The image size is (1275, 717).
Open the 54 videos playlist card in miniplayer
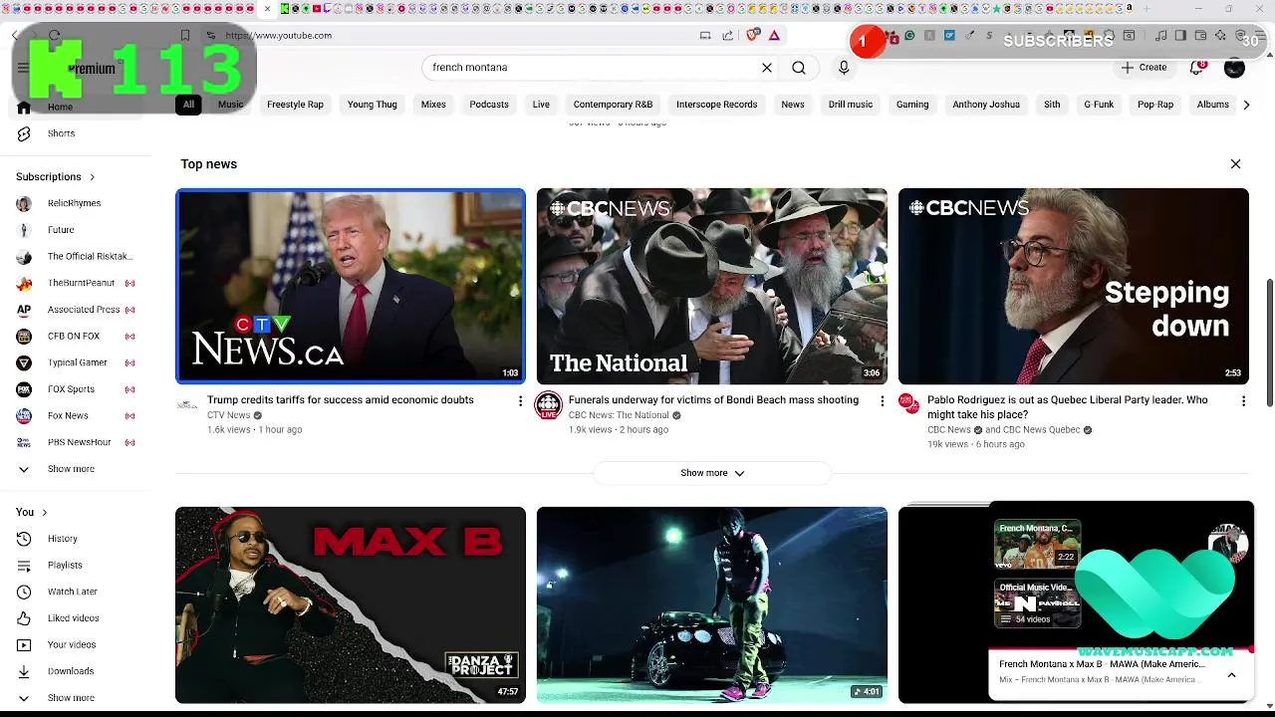[x=1037, y=603]
